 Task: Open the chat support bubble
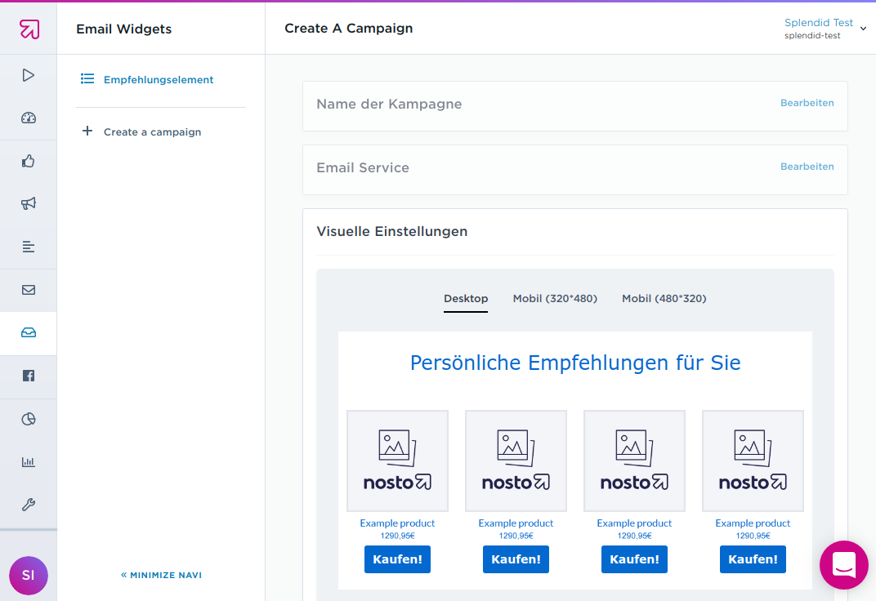click(843, 564)
